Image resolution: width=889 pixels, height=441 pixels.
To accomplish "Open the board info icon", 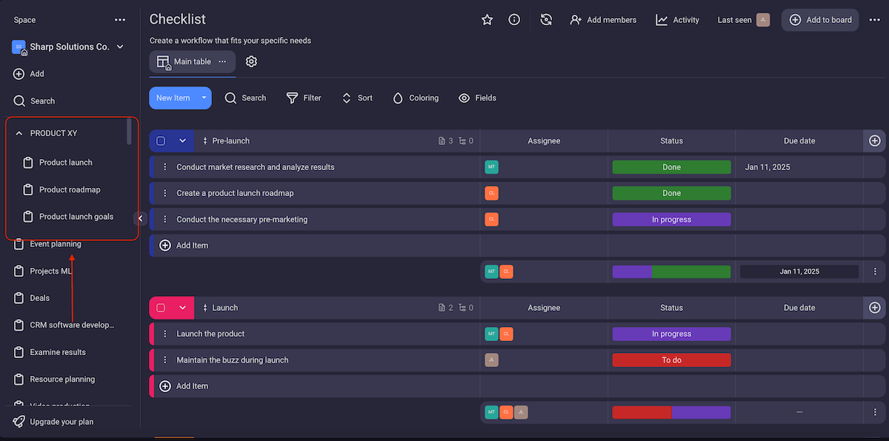I will [x=514, y=20].
